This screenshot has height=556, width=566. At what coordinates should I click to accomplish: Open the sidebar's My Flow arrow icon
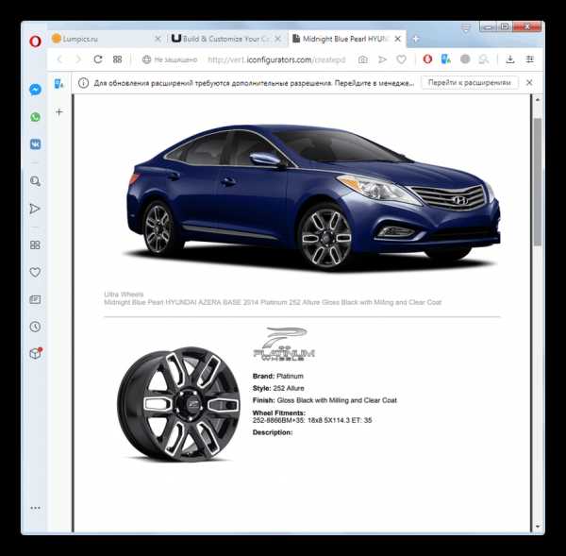tap(35, 209)
